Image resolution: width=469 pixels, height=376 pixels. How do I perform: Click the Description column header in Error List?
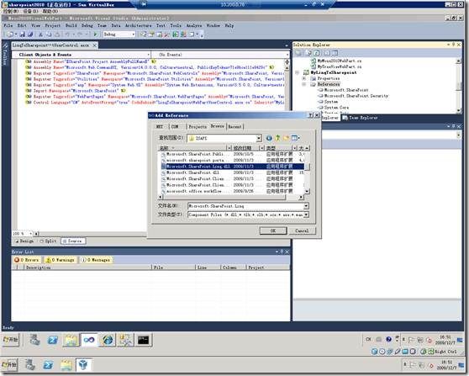tap(87, 267)
